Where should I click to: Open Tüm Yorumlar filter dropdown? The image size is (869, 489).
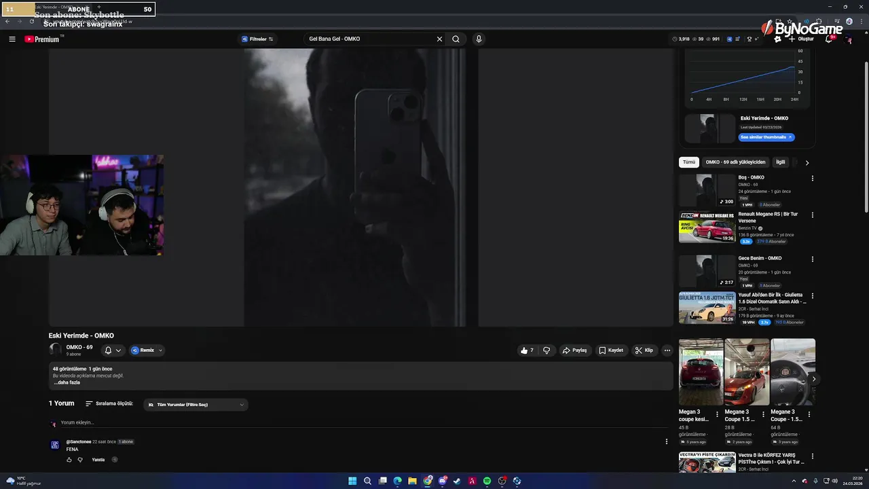pyautogui.click(x=196, y=405)
